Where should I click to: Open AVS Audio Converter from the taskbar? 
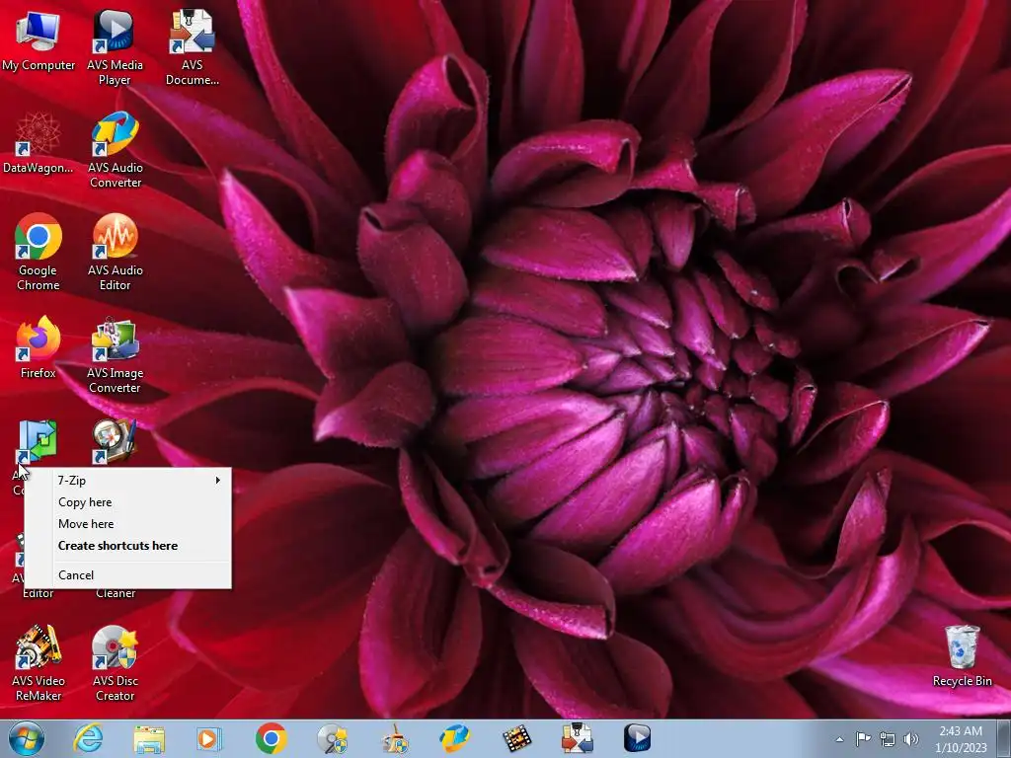(455, 738)
